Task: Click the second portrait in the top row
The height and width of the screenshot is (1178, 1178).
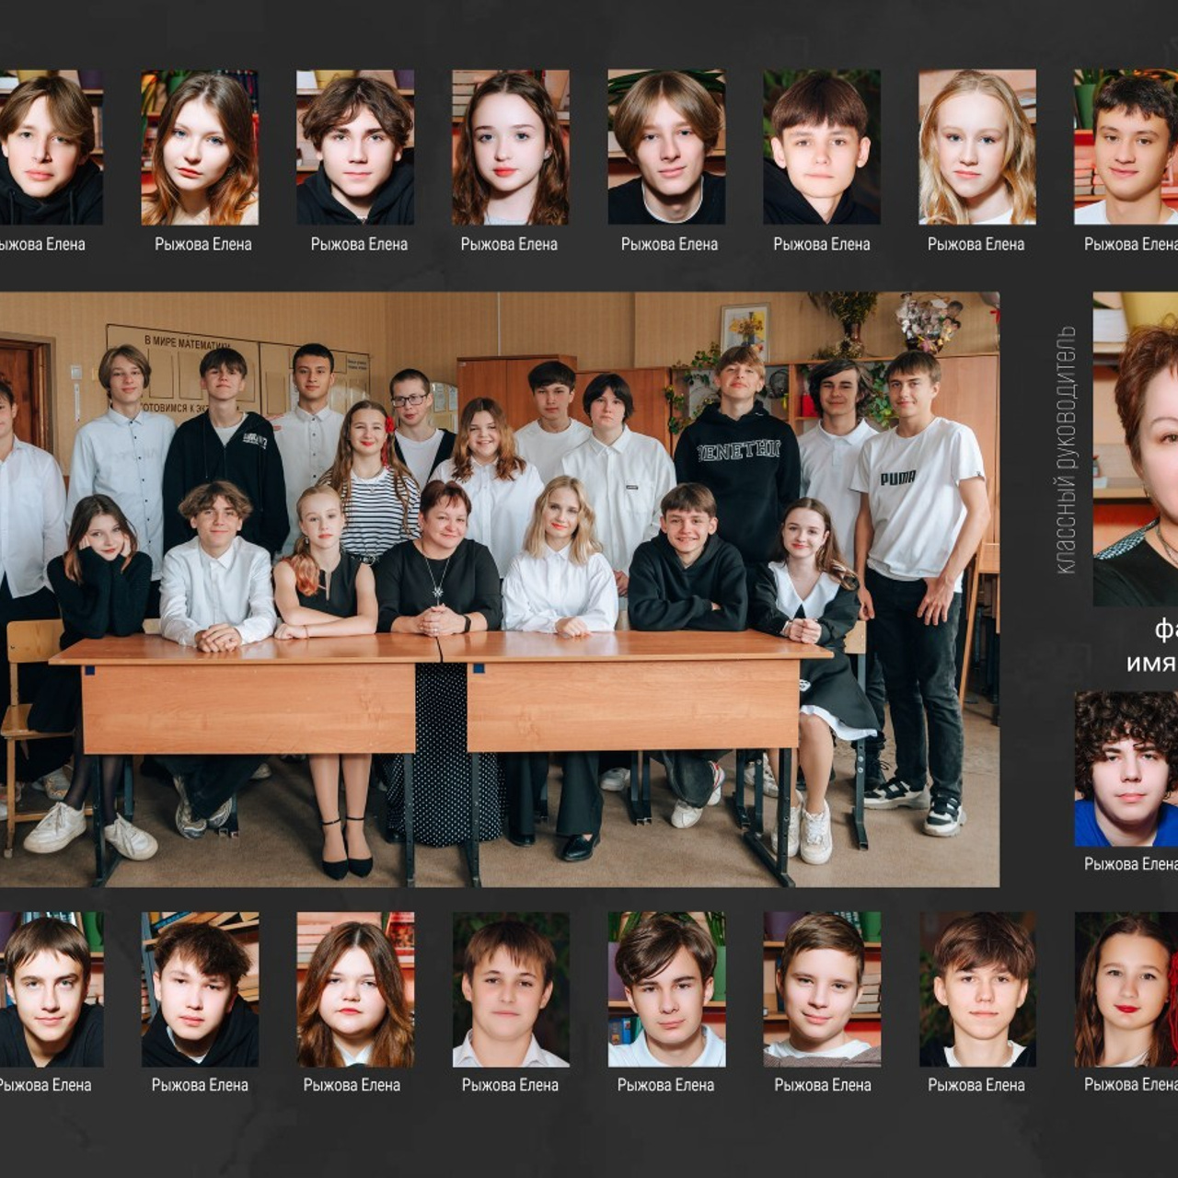Action: click(x=200, y=147)
